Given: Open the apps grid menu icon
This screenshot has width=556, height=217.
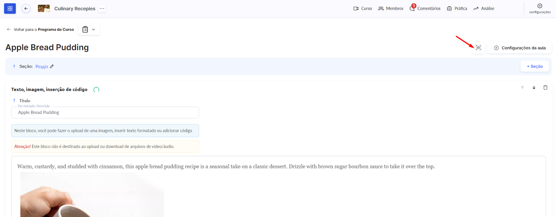Looking at the screenshot, I should [x=10, y=9].
